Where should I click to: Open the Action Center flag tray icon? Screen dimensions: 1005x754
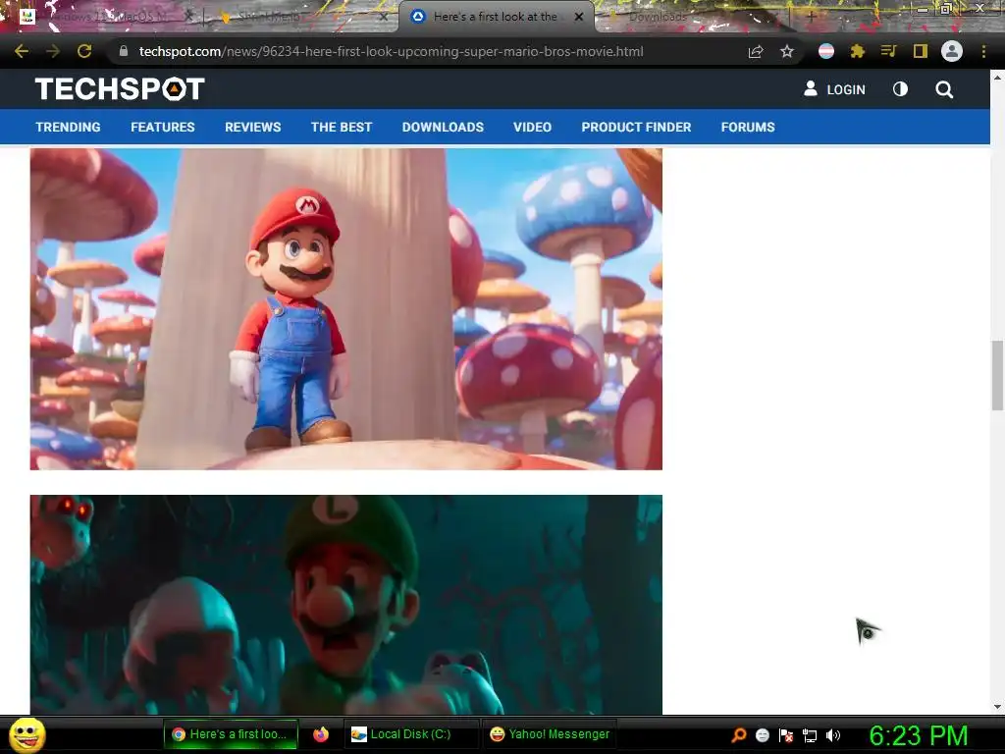point(786,735)
